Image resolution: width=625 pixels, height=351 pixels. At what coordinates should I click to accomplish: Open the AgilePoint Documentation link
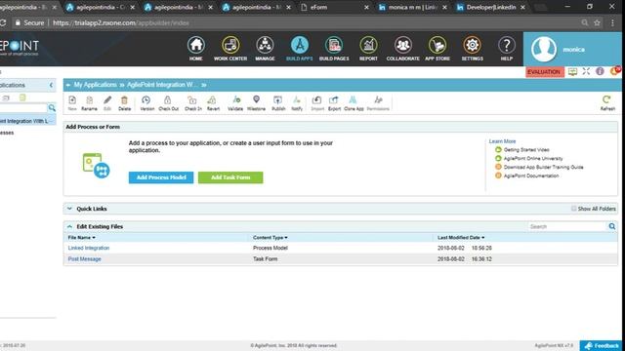coord(531,175)
